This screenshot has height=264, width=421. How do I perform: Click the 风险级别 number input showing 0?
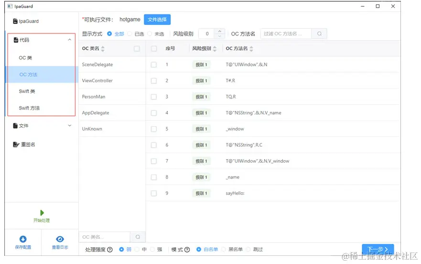207,33
